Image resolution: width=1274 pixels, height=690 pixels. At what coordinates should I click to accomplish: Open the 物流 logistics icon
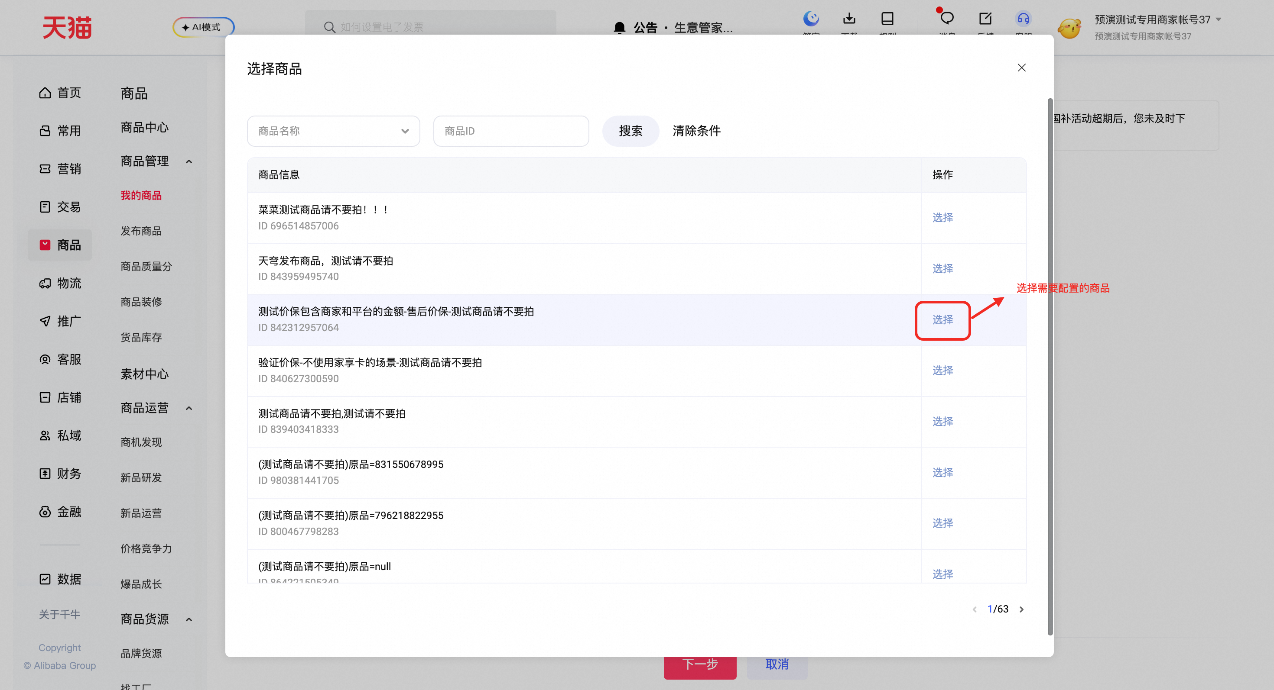[45, 283]
